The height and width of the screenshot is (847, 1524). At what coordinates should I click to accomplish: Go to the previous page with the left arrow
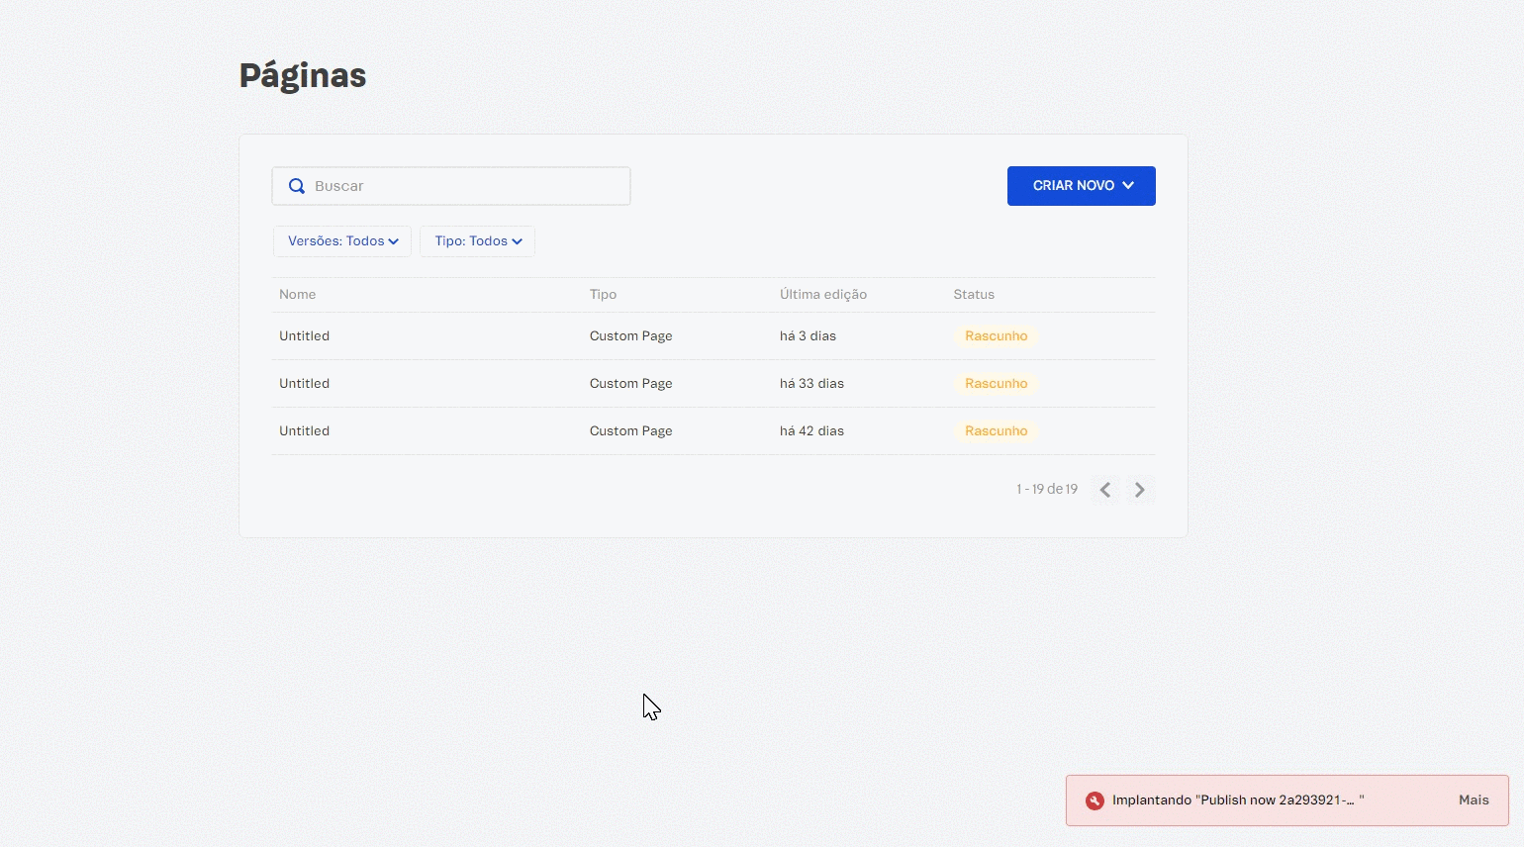1105,489
